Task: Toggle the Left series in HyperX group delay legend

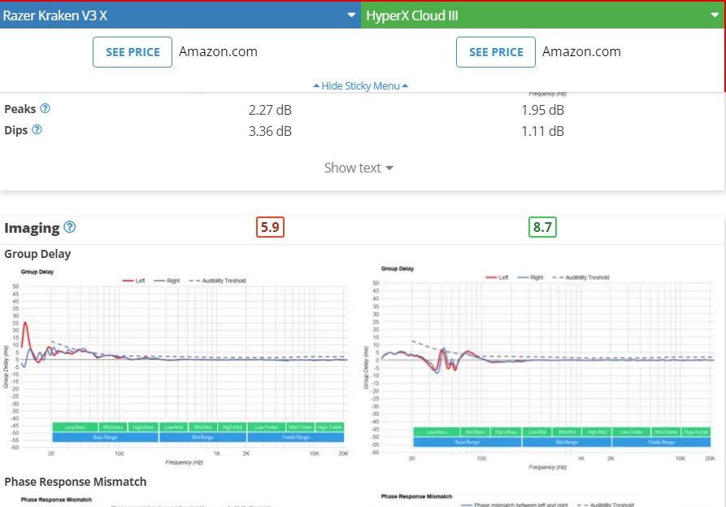Action: click(498, 278)
